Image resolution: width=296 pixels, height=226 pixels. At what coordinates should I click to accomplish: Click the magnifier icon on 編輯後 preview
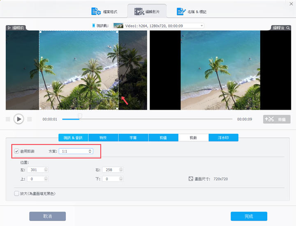click(288, 28)
